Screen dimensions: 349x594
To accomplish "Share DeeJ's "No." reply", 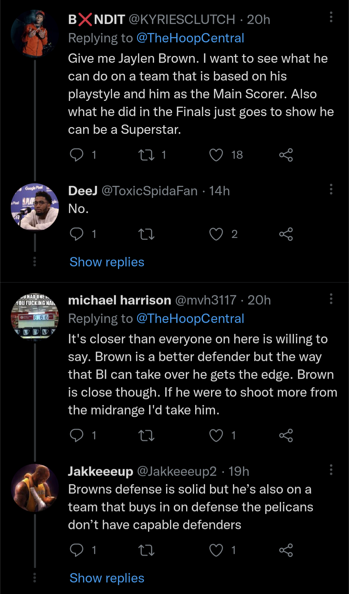I will 286,234.
